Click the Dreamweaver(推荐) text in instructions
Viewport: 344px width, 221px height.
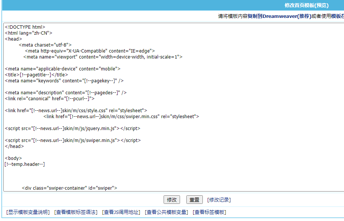click(287, 16)
